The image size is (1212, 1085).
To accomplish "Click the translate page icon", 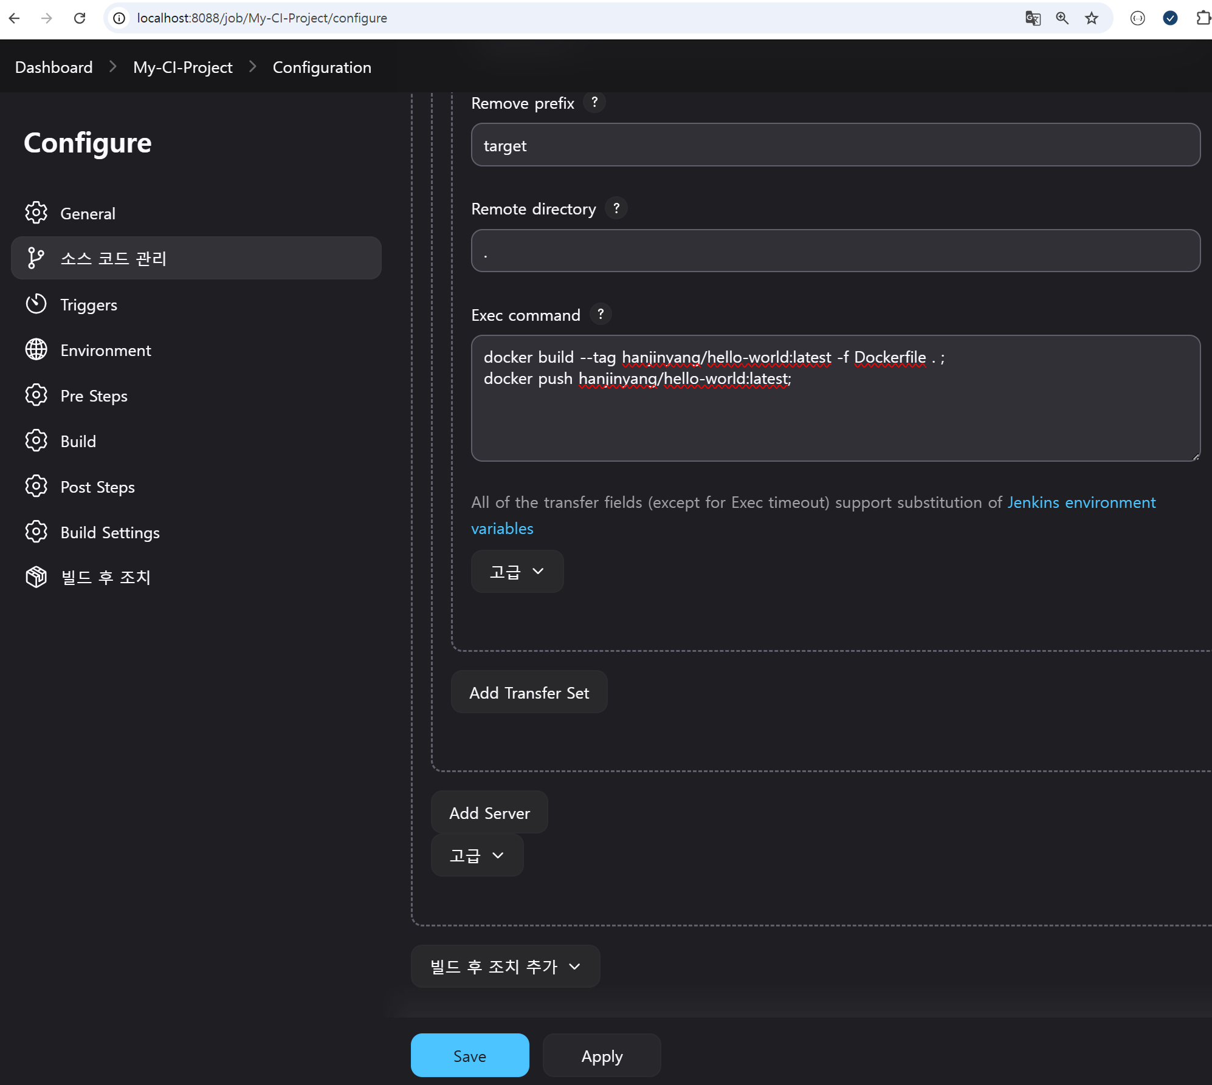I will [1033, 18].
